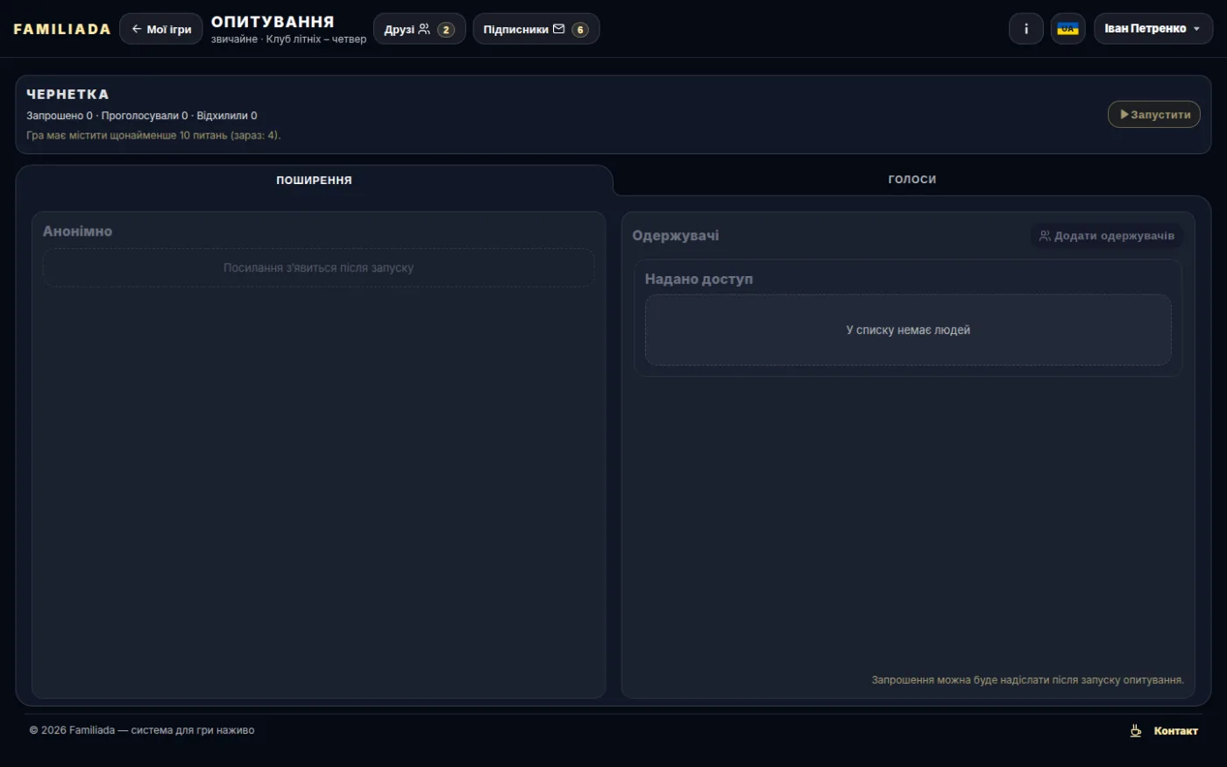This screenshot has height=767, width=1227.
Task: Click the ЧЕРНЕТКА status heading
Action: point(67,95)
